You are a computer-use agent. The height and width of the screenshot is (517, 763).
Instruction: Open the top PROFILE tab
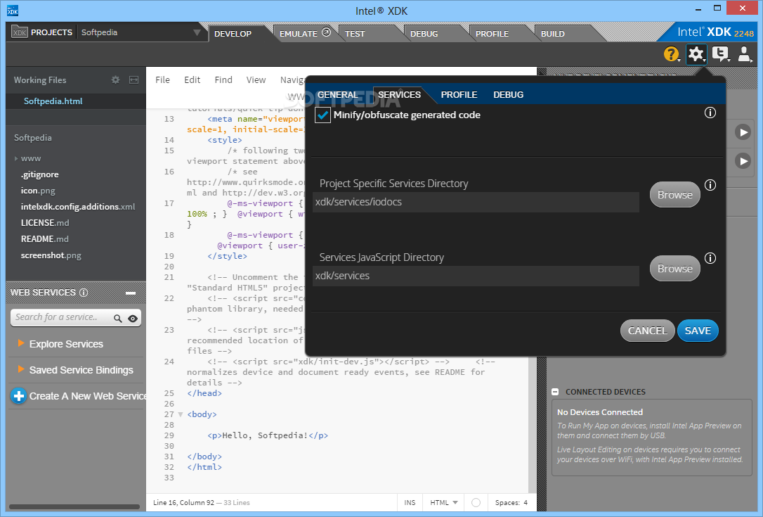point(492,34)
